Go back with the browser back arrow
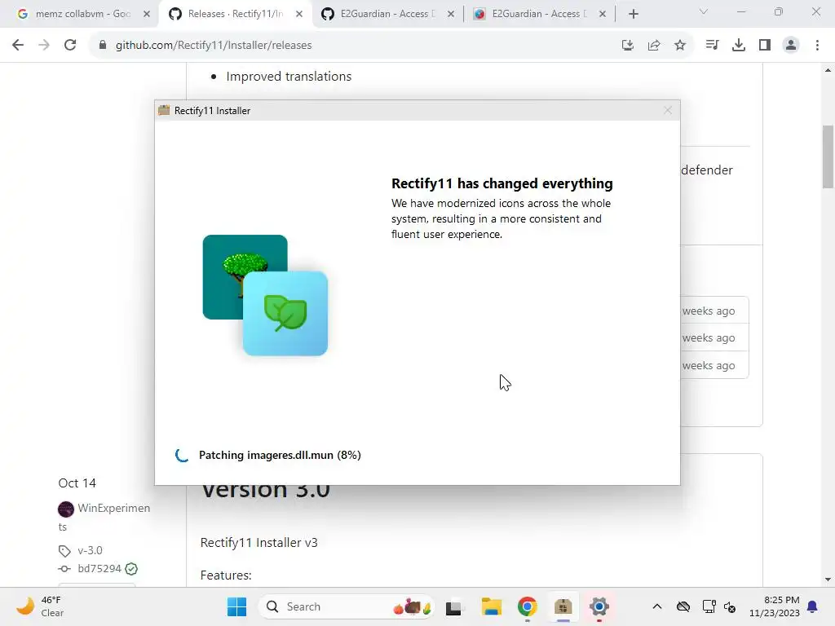 [18, 46]
